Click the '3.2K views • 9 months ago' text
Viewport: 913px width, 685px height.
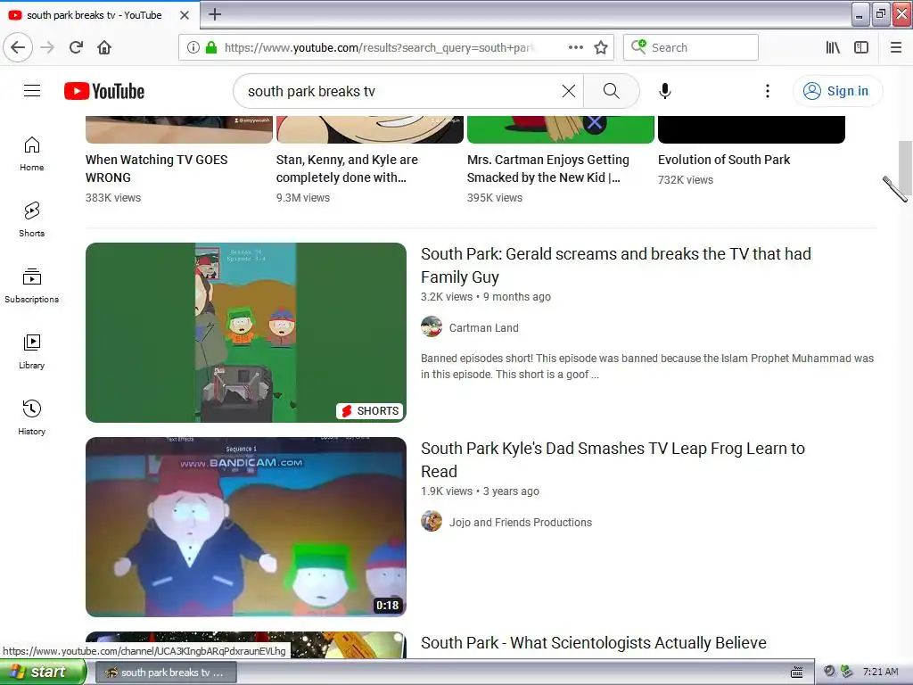(486, 297)
